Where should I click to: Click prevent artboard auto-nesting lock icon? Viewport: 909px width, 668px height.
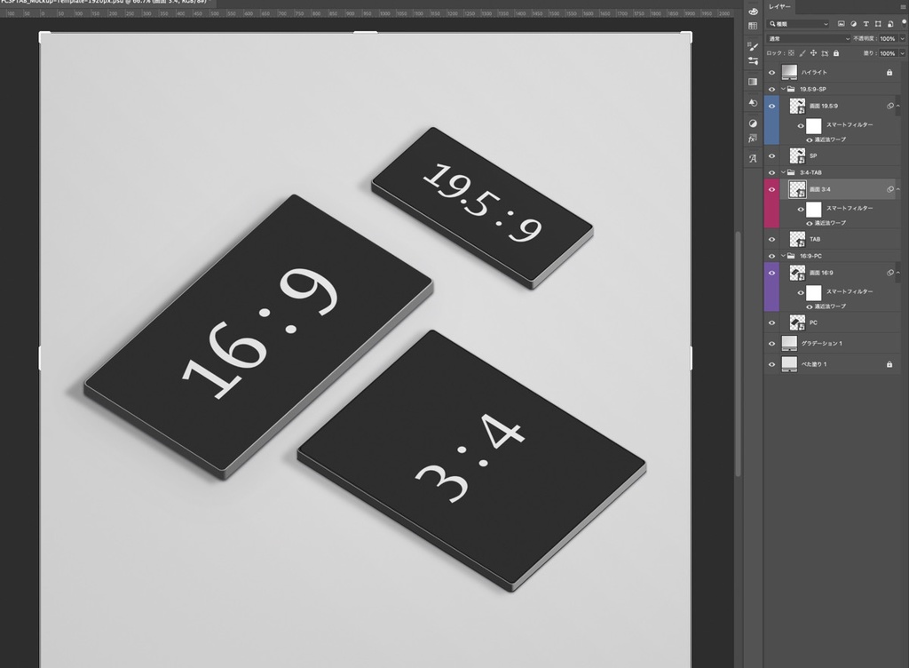825,52
